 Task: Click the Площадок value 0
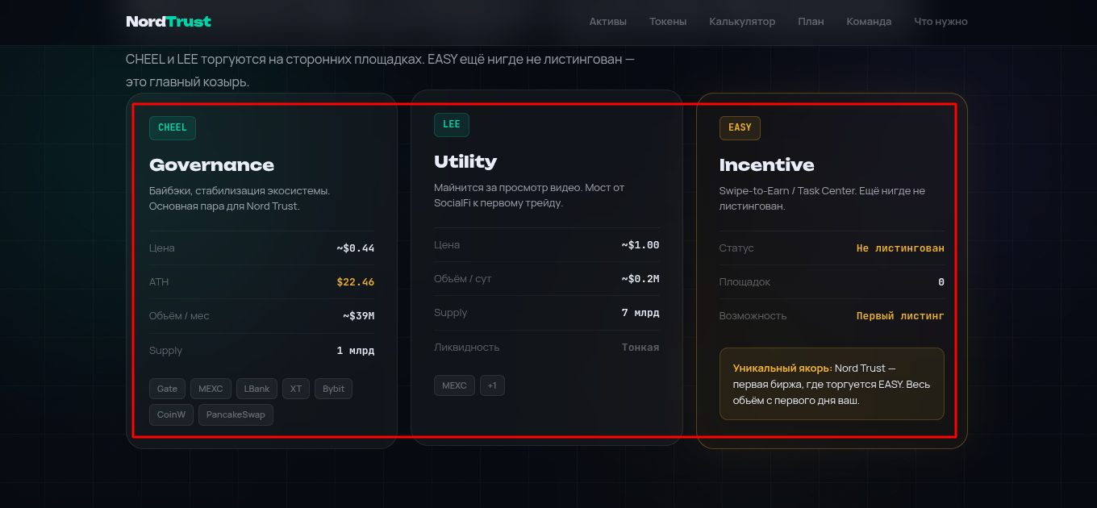click(941, 282)
